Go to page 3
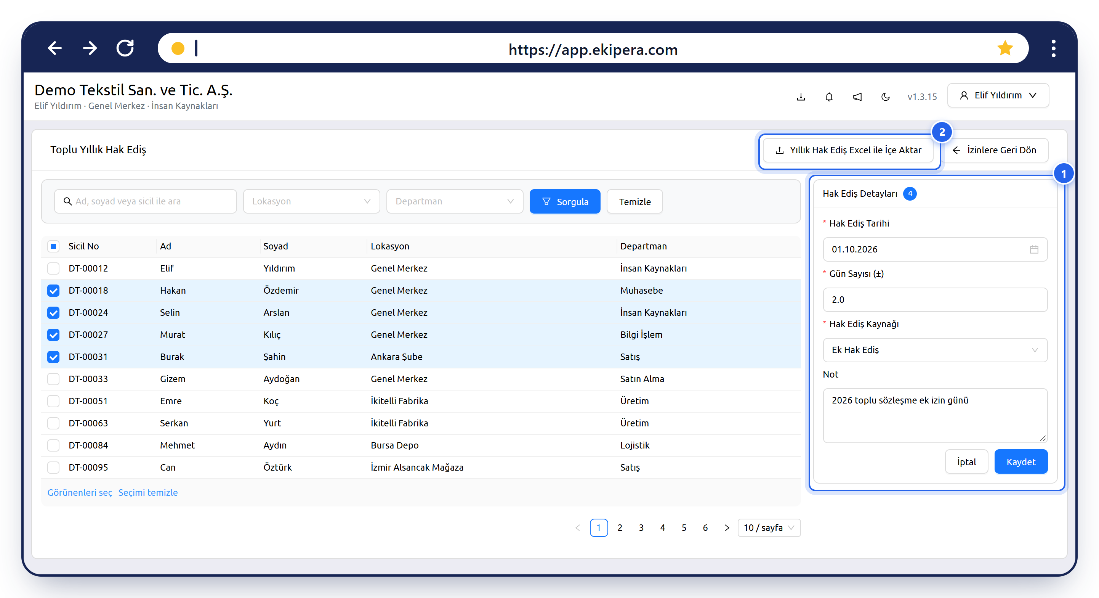Screen dimensions: 1099x598 tap(641, 528)
